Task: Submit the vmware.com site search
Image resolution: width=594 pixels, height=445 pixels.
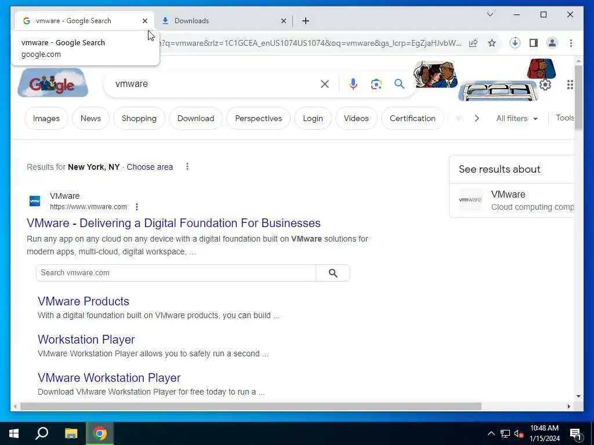Action: [332, 273]
